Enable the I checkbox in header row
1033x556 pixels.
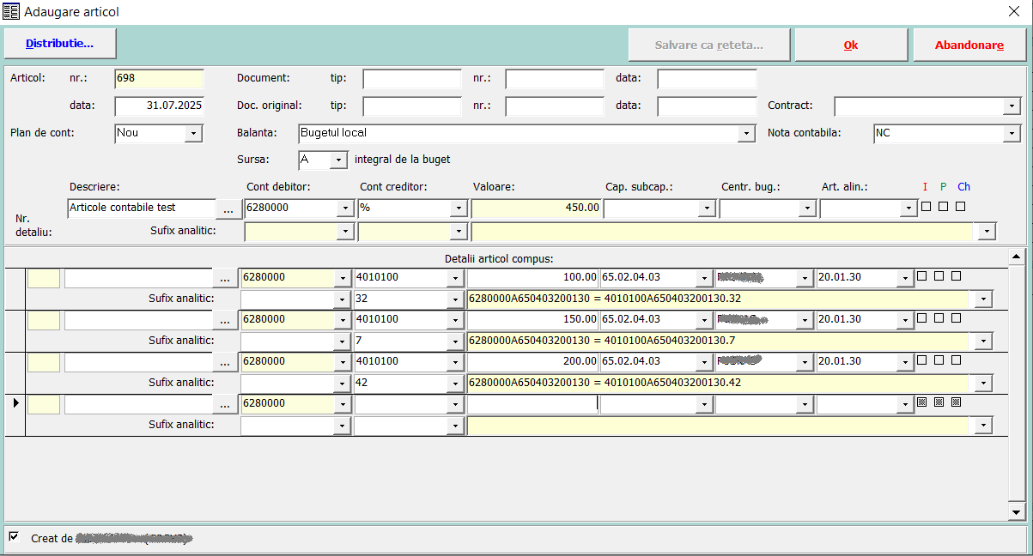tap(926, 207)
